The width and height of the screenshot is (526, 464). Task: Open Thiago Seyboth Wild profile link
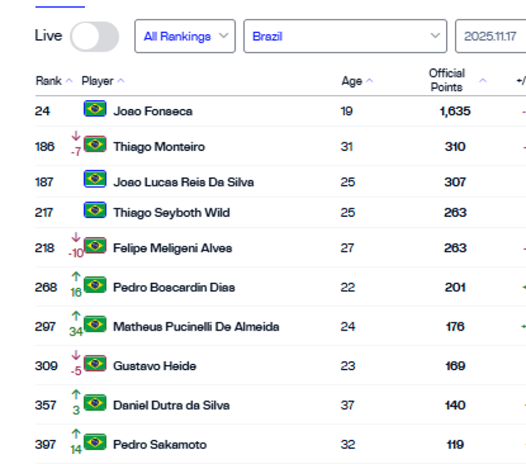click(x=172, y=213)
